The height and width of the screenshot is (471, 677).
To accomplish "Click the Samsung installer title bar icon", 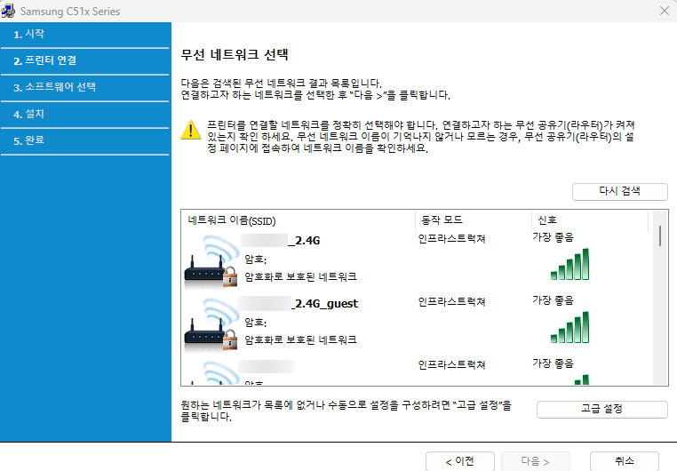I will point(8,11).
